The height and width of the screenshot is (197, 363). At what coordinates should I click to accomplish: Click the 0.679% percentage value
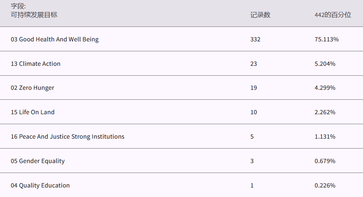coord(325,161)
